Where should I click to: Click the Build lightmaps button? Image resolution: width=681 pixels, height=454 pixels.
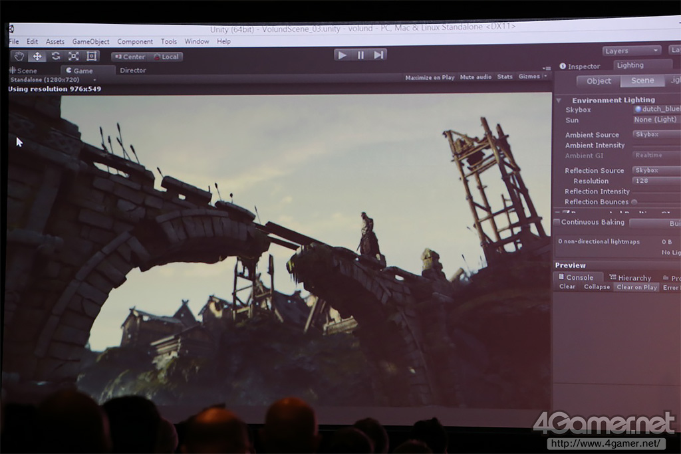[x=655, y=223]
